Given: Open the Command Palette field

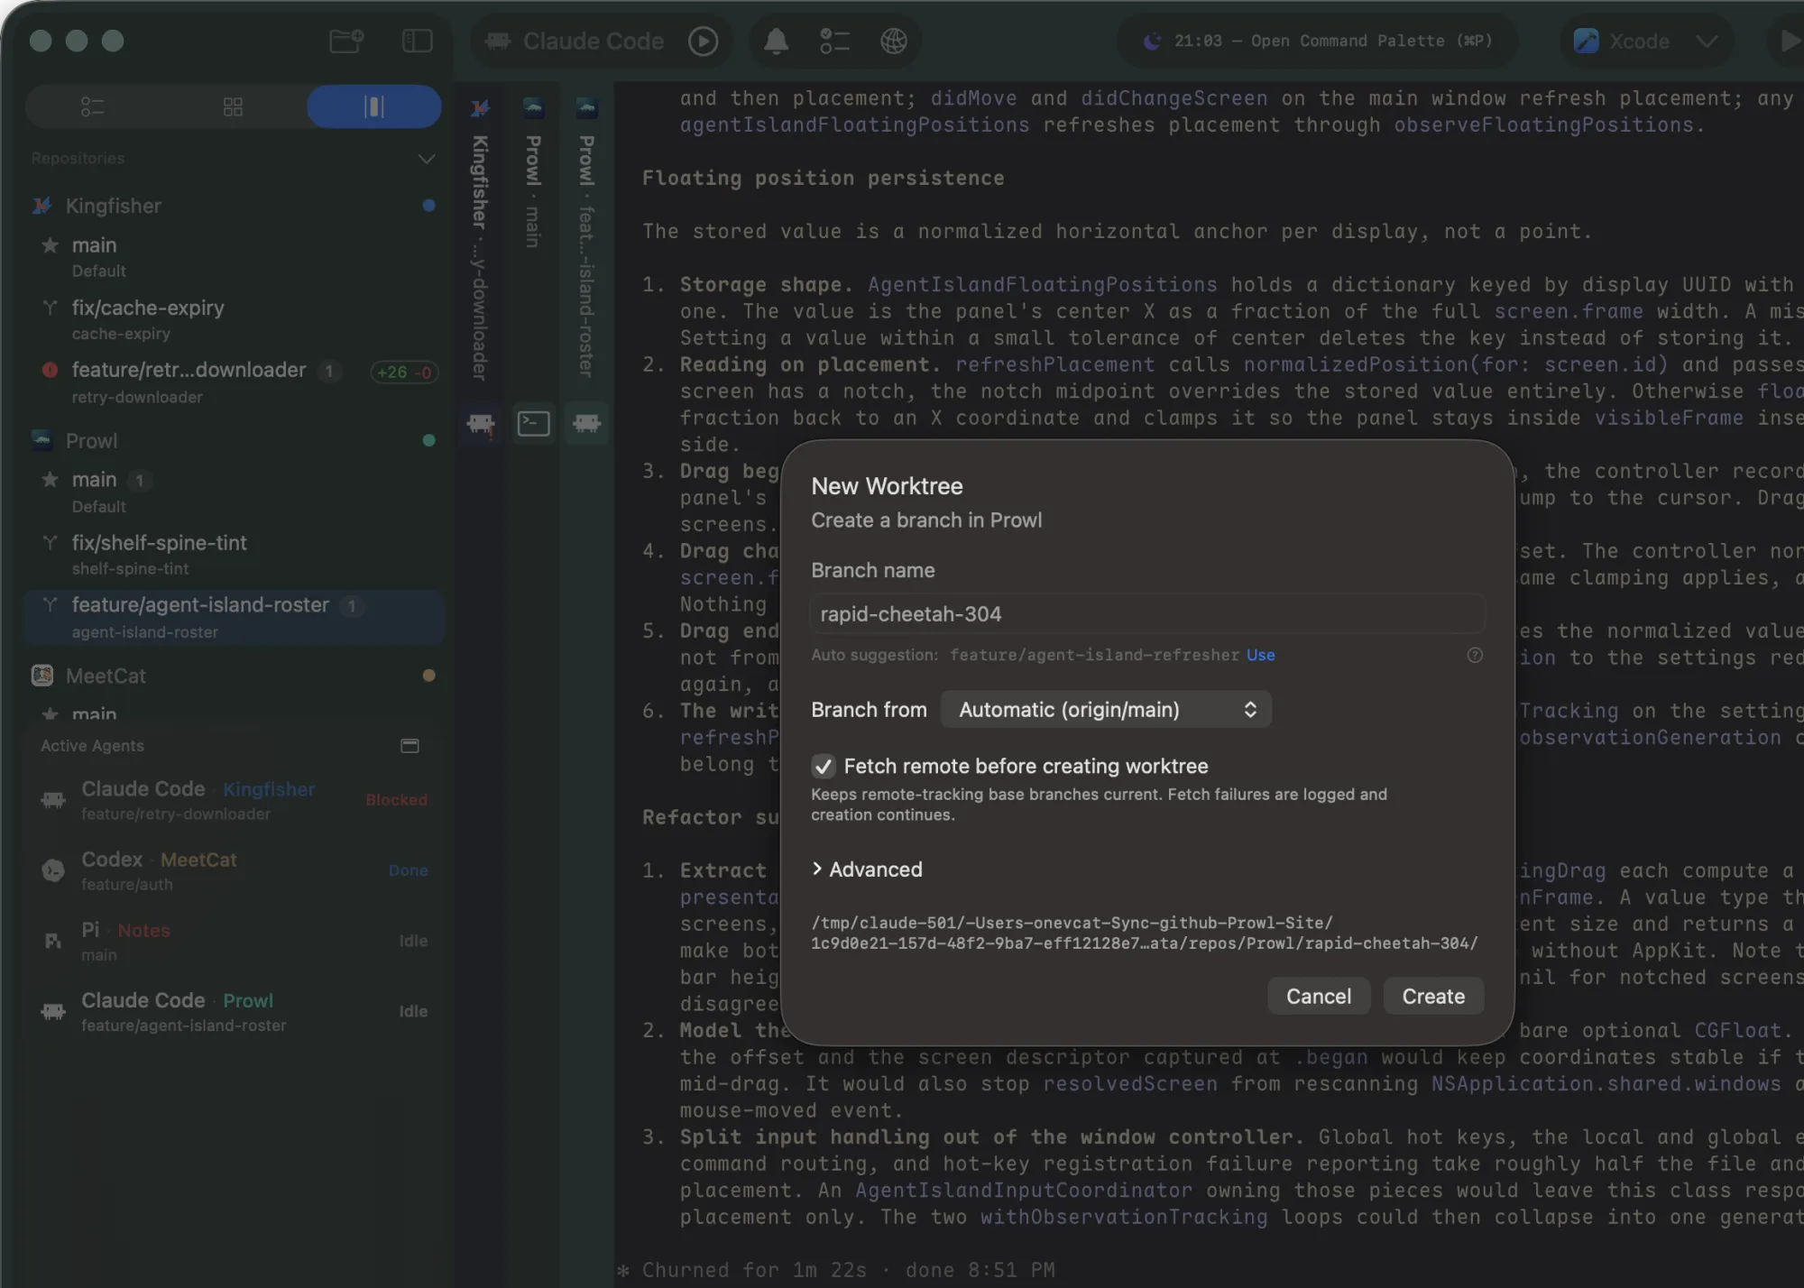Looking at the screenshot, I should tap(1318, 41).
